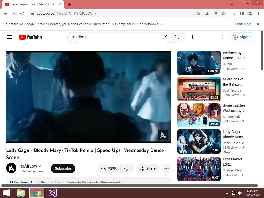Open Guardians of the Galaxy thumbnail

pos(199,89)
